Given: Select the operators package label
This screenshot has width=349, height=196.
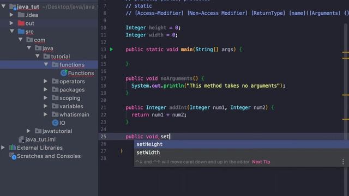Looking at the screenshot, I should tap(72, 82).
